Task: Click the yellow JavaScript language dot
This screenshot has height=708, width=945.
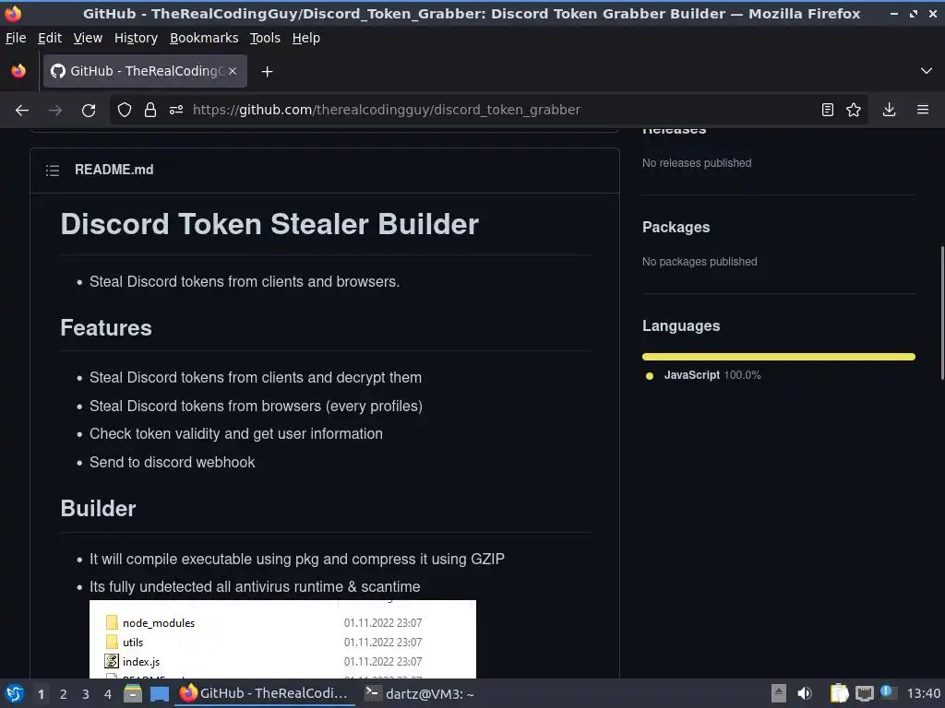Action: [650, 376]
